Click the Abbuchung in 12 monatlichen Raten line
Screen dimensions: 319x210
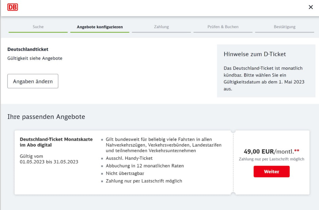pyautogui.click(x=145, y=166)
